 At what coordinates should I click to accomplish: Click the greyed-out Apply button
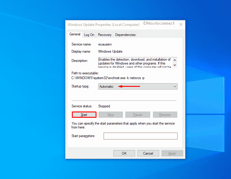click(172, 153)
